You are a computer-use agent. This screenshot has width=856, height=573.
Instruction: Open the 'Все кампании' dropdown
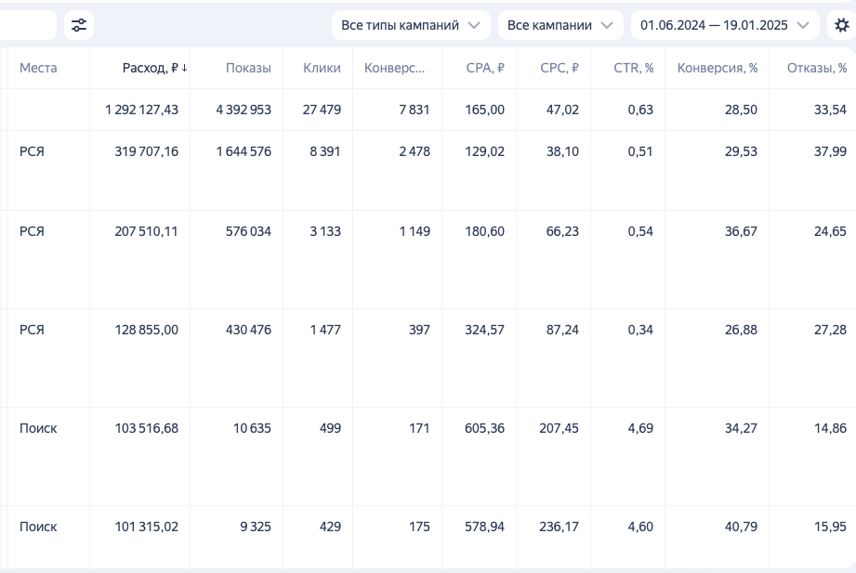point(560,25)
